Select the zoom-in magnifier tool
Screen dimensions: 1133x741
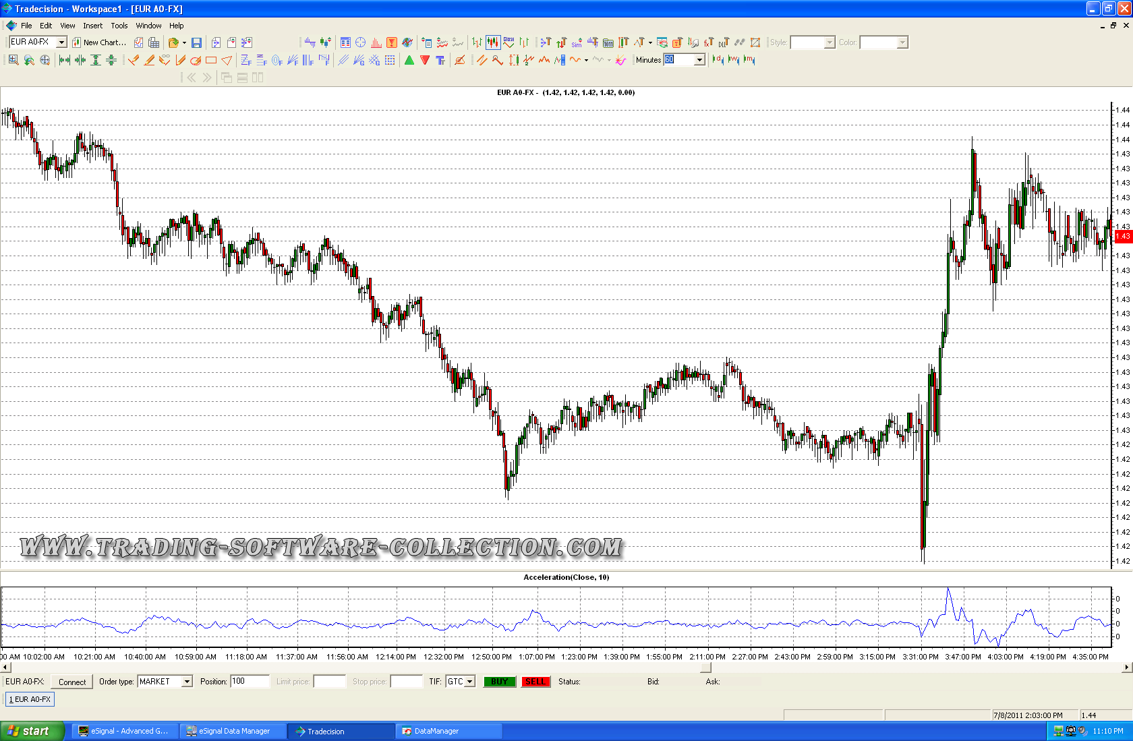pos(13,60)
